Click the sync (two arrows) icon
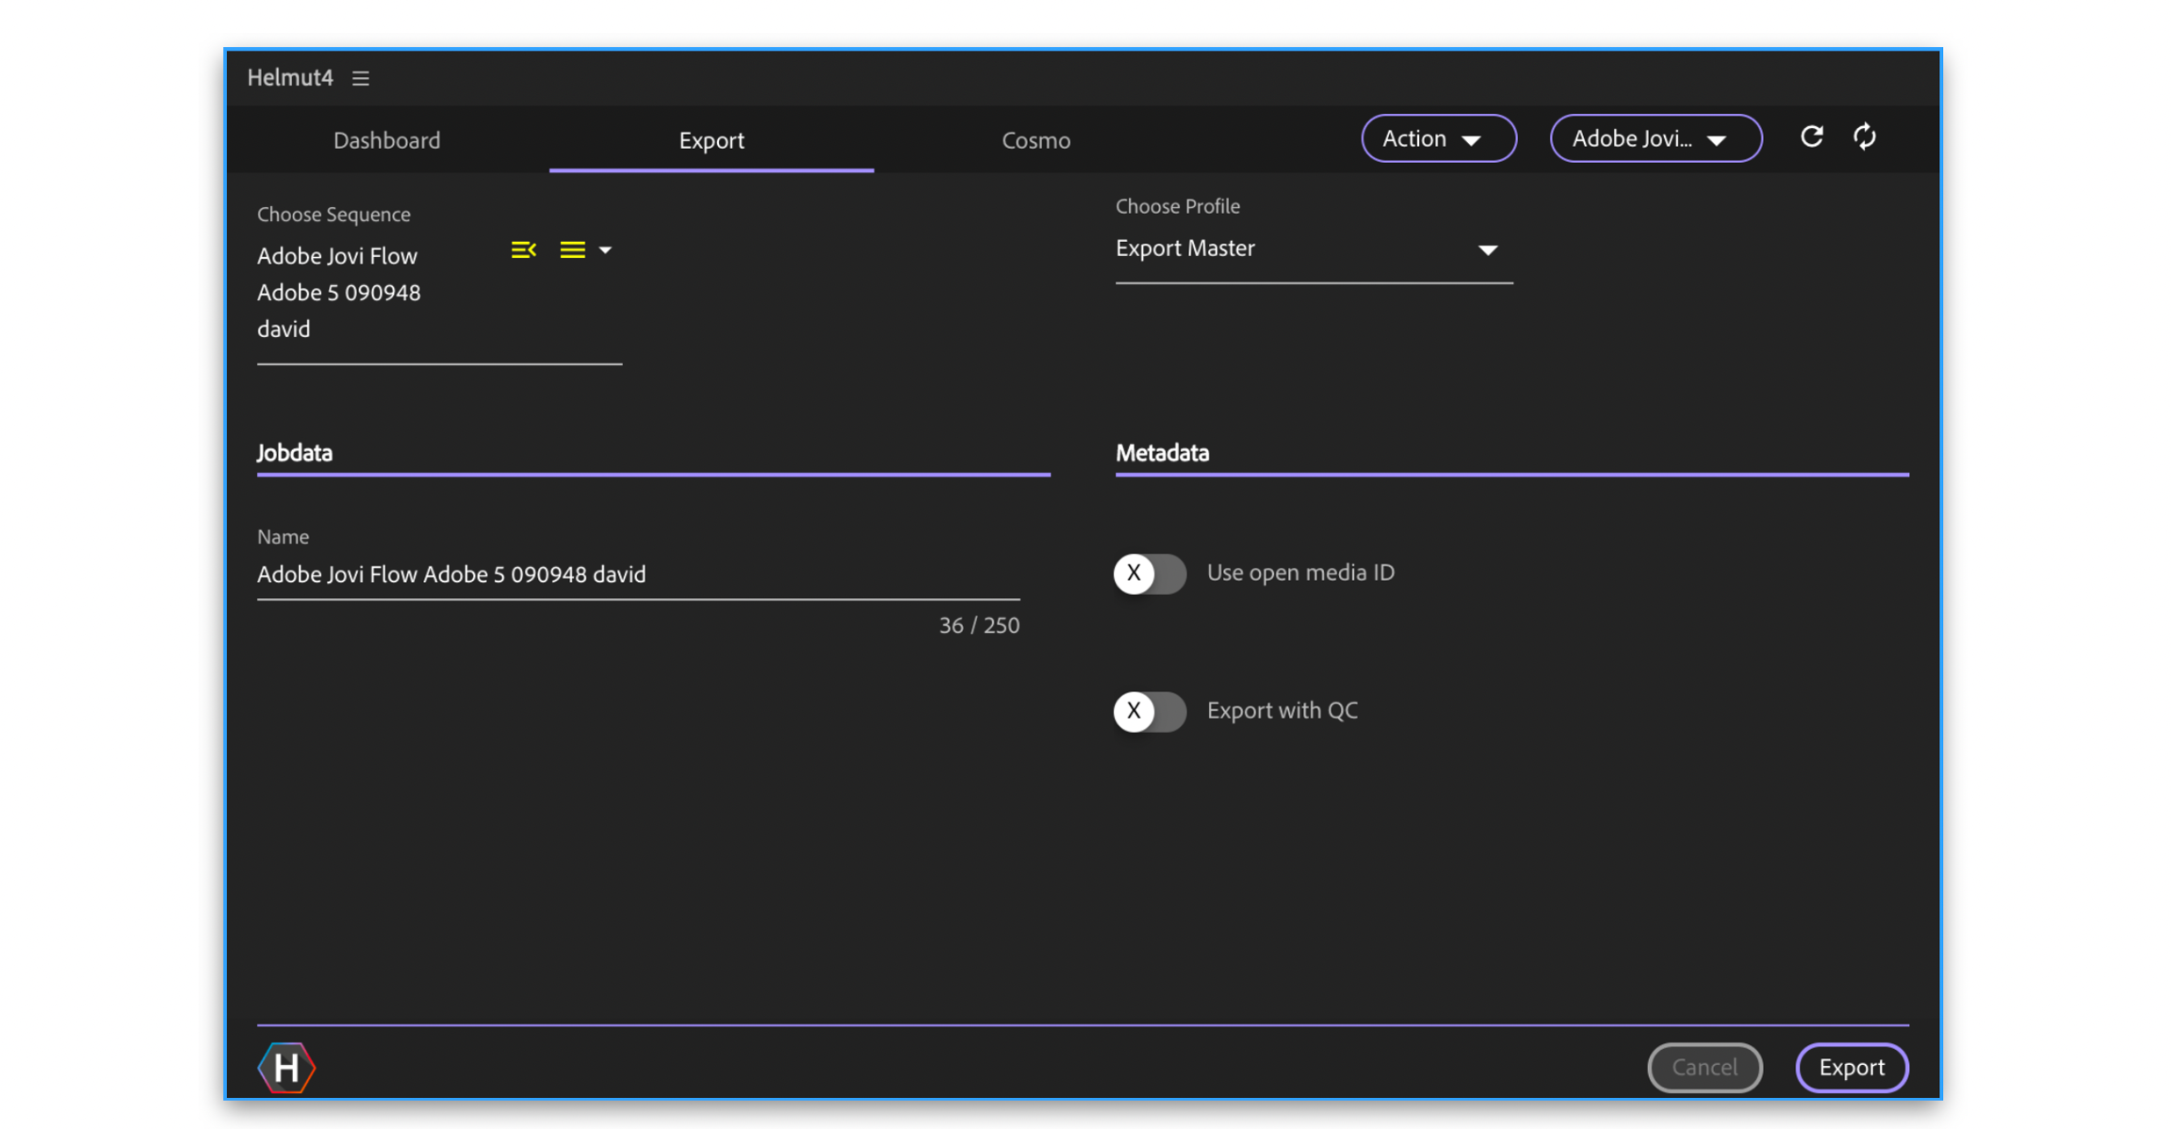 point(1865,137)
